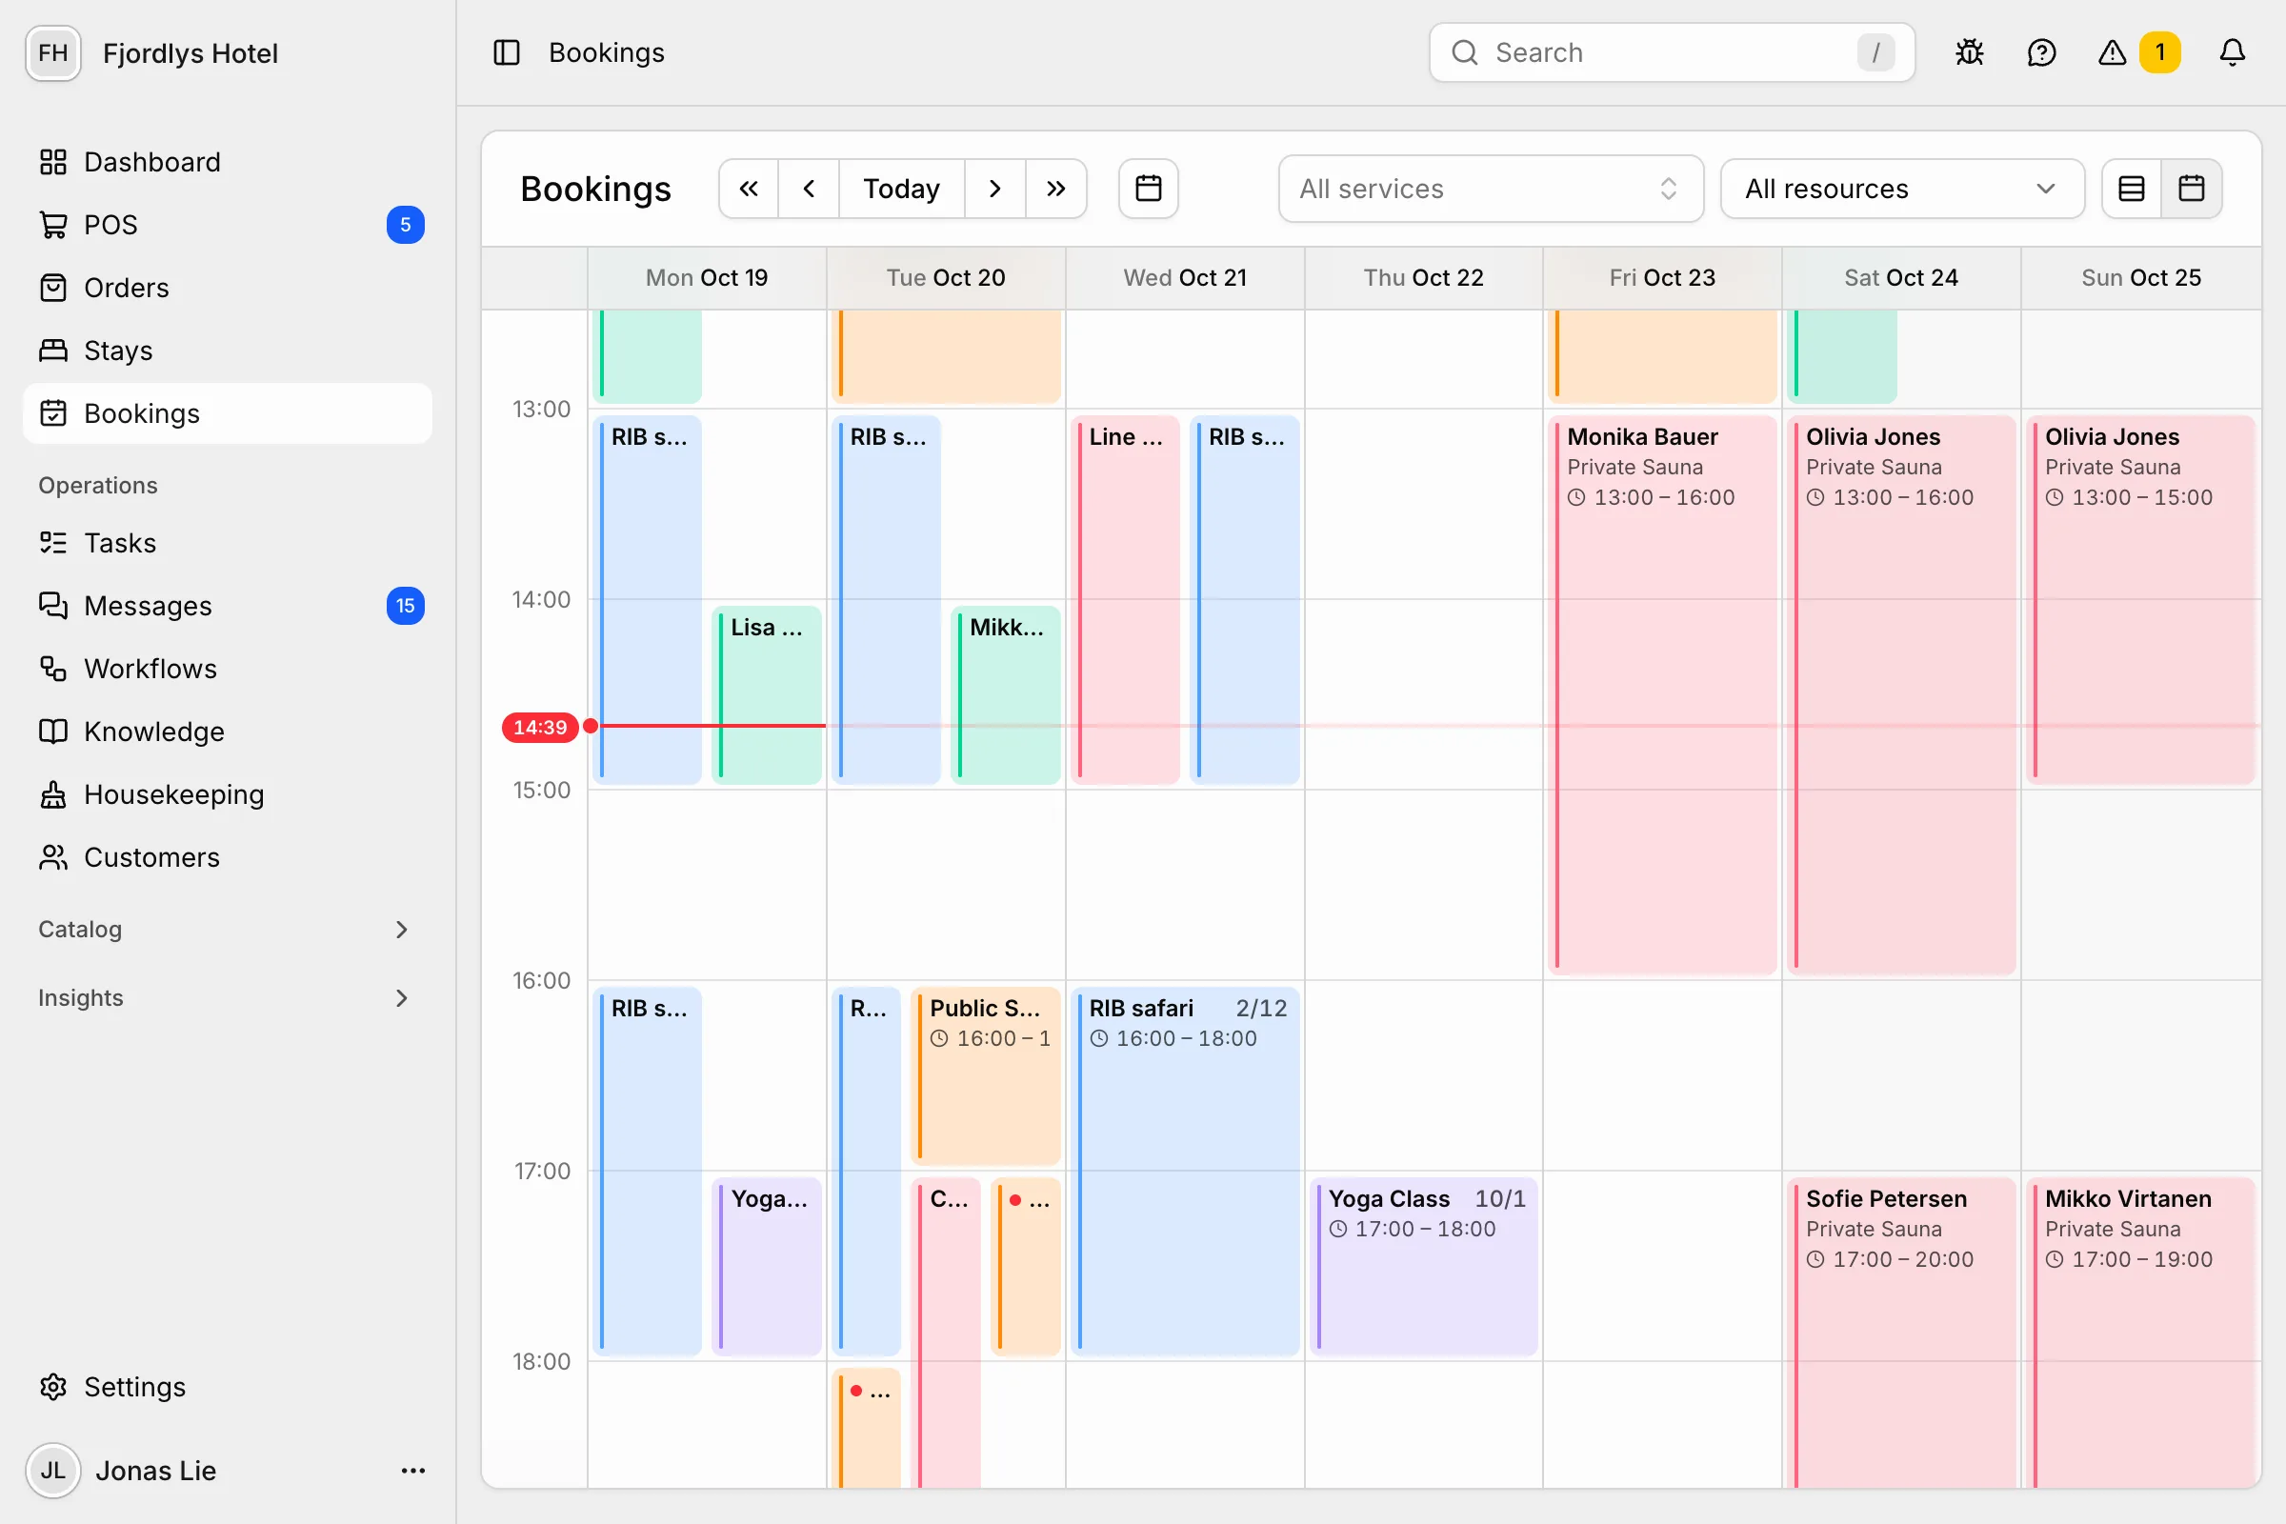
Task: Open Monika Bauer's Private Sauna booking
Action: pos(1662,695)
